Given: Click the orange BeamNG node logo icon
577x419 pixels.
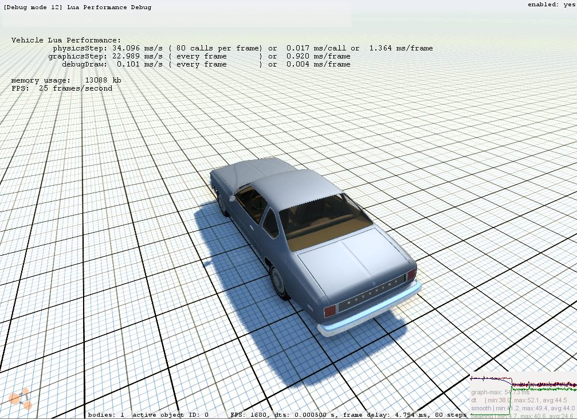Looking at the screenshot, I should pos(20,398).
